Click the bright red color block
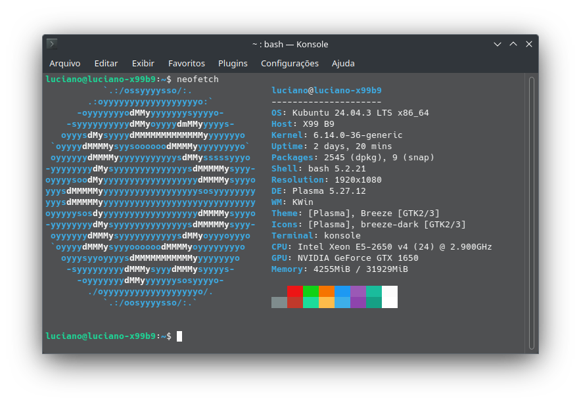 click(x=295, y=291)
